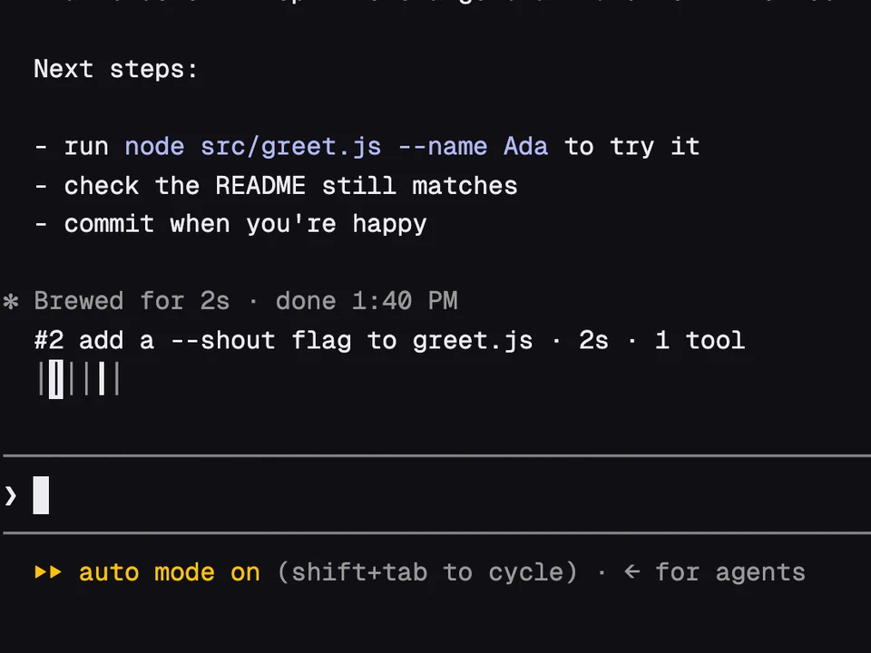Click the highlighted block in the timeline bar

56,379
